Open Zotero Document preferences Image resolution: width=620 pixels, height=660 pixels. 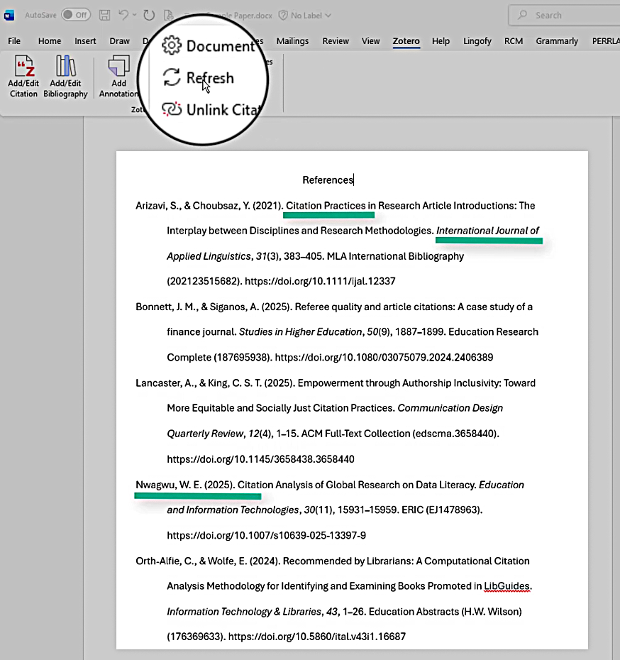point(218,46)
